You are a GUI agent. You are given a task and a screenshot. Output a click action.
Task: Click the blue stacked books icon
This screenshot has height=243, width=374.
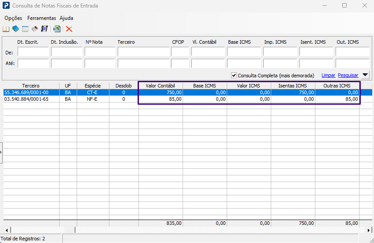pos(15,29)
